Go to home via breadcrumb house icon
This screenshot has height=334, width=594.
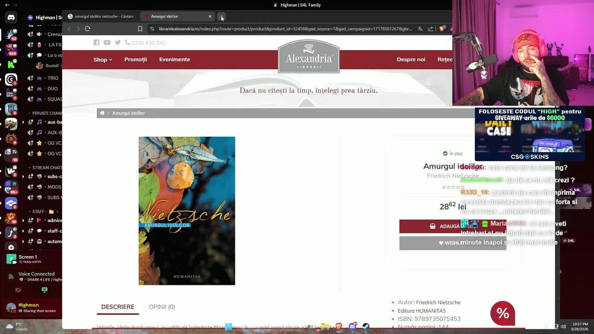coord(102,113)
